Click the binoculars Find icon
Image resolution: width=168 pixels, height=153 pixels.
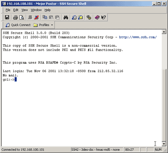(66, 17)
